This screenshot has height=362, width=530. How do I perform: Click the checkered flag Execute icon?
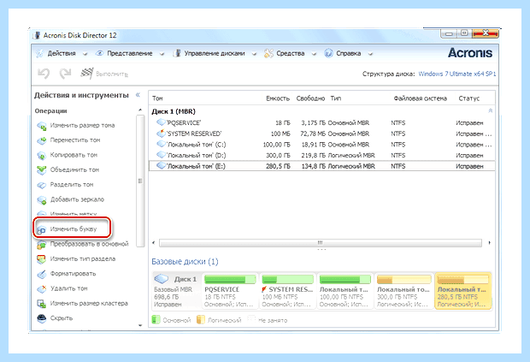pos(87,73)
